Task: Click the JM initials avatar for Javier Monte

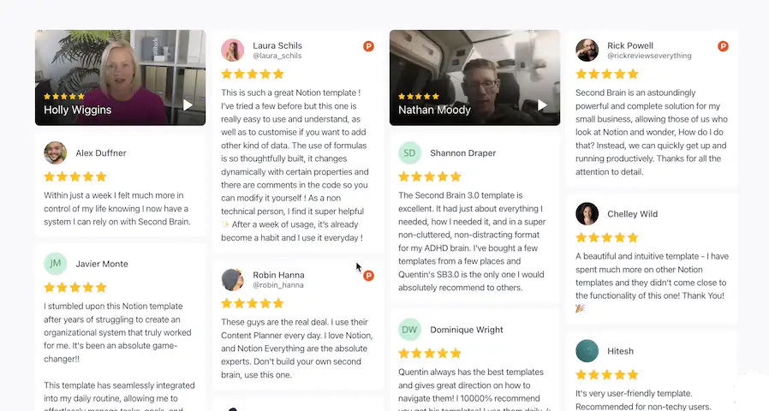Action: coord(56,264)
